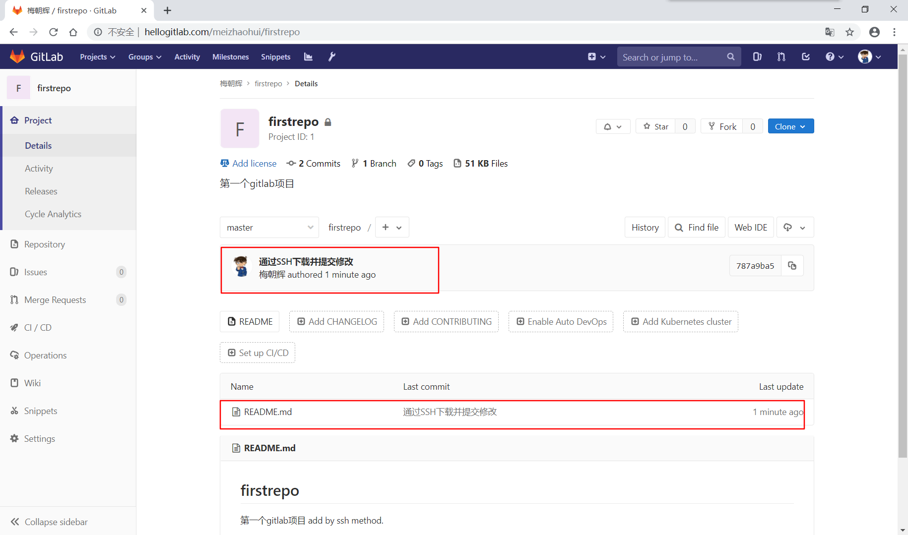Select Details in the sidebar
Image resolution: width=908 pixels, height=535 pixels.
coord(69,145)
